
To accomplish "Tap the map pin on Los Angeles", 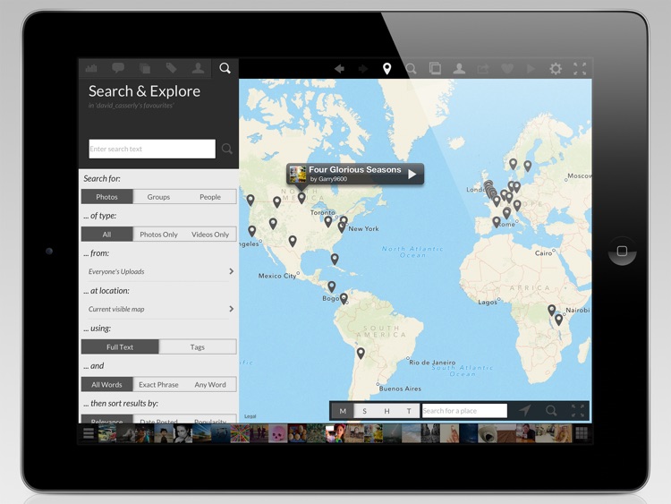I will [x=252, y=231].
